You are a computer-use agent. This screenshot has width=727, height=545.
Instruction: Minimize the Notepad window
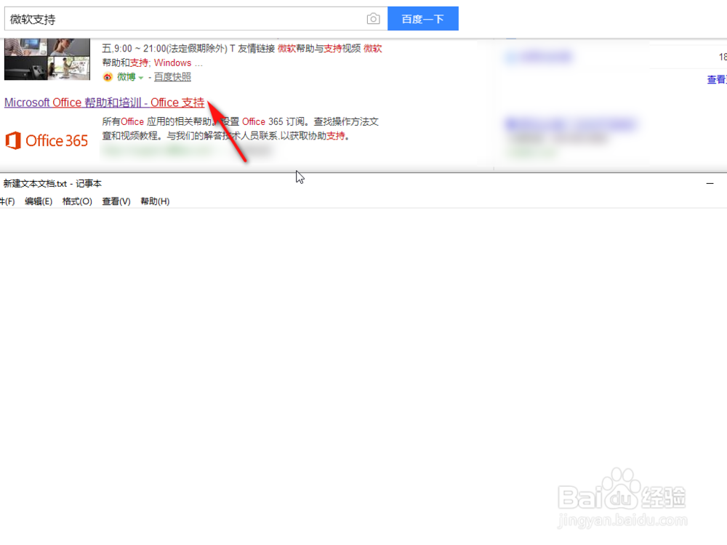(710, 184)
